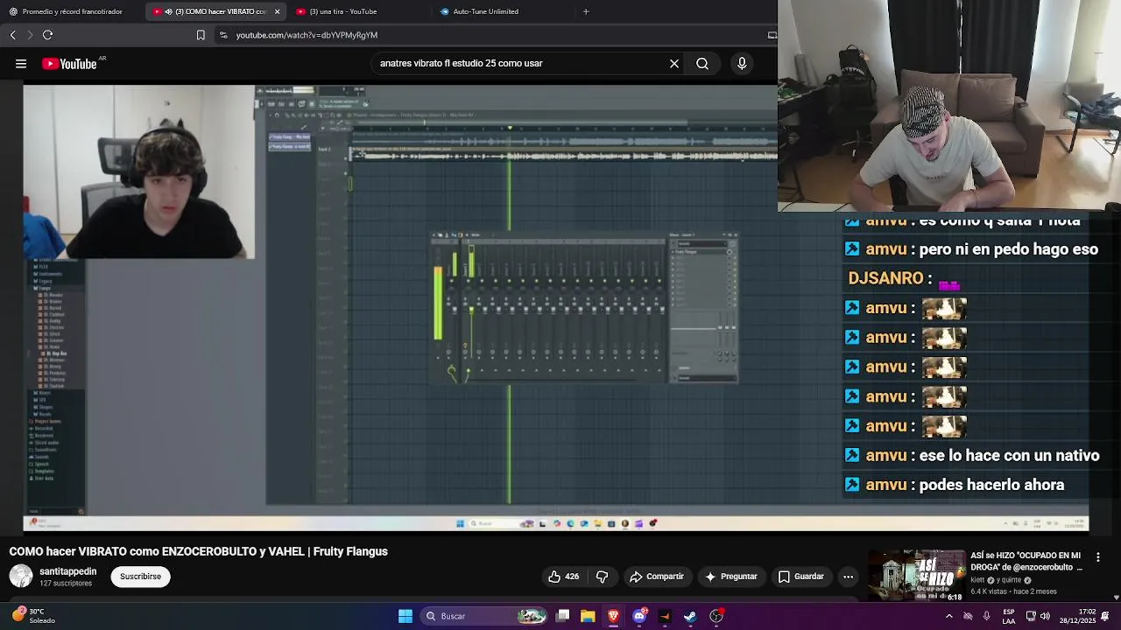Open the ESP LAA language selector

[1009, 616]
